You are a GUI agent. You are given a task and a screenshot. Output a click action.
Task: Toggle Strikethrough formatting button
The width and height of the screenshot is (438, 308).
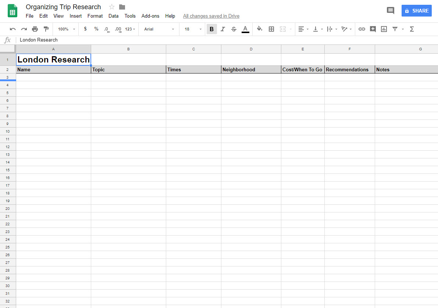click(234, 29)
